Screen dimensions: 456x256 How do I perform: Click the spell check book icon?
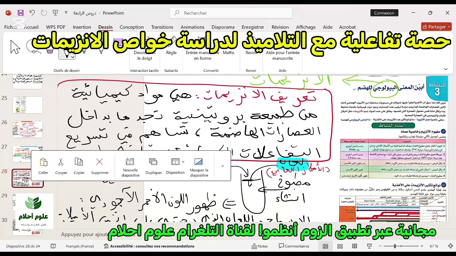click(x=53, y=246)
